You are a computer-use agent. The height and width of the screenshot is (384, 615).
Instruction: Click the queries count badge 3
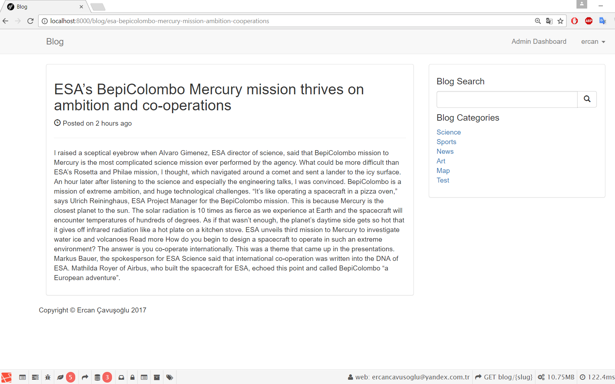[107, 377]
